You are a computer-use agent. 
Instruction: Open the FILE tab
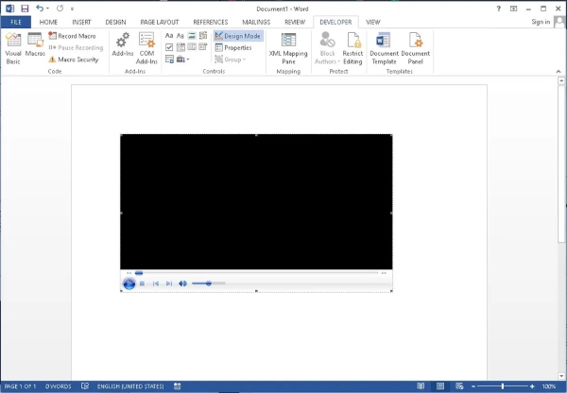pos(16,21)
